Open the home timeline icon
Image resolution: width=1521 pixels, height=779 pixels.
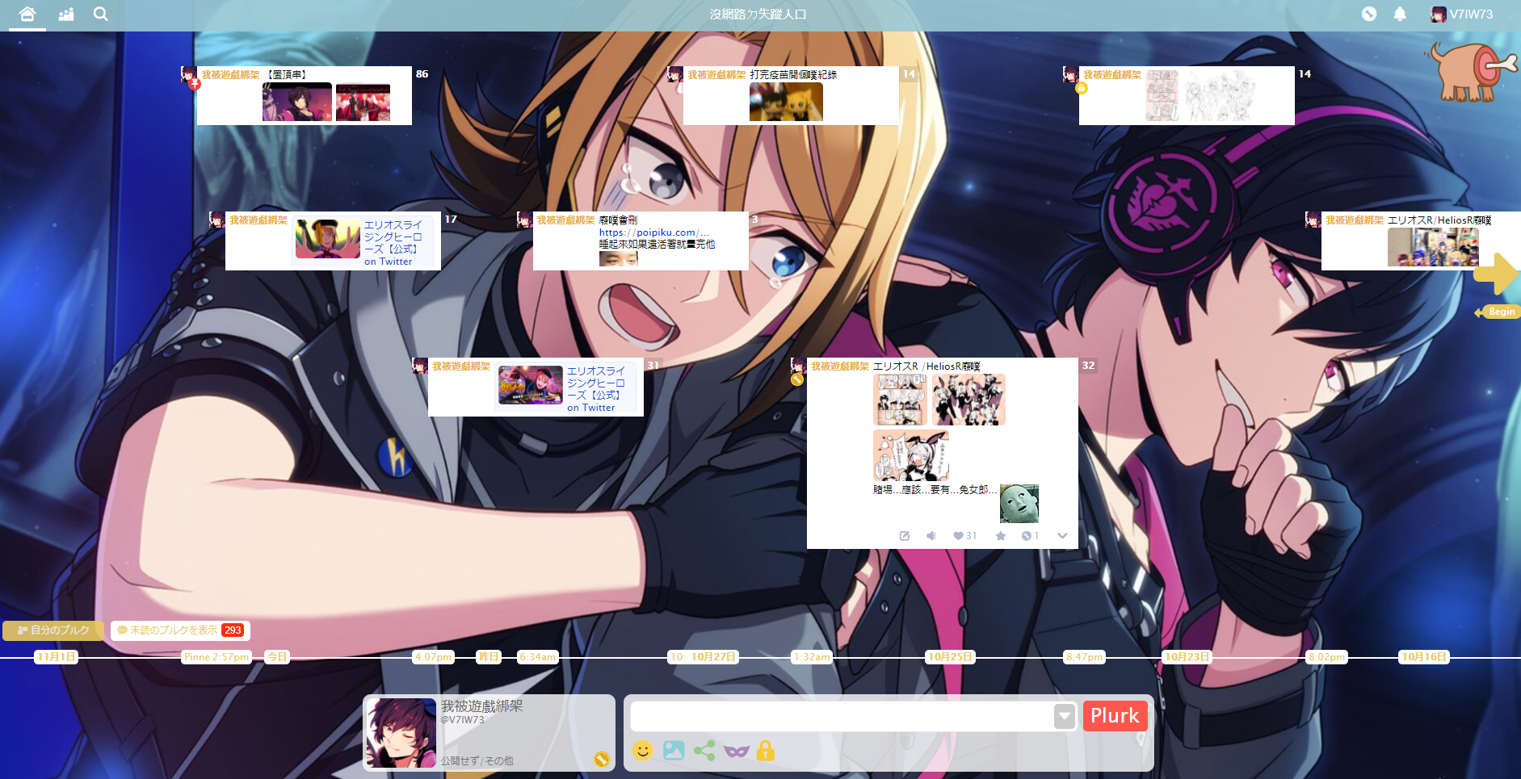click(27, 14)
